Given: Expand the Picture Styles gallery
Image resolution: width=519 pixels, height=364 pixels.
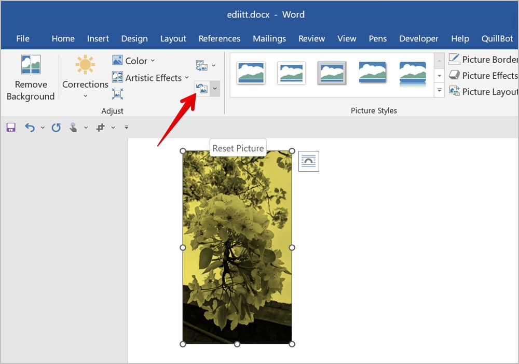Looking at the screenshot, I should click(x=440, y=91).
